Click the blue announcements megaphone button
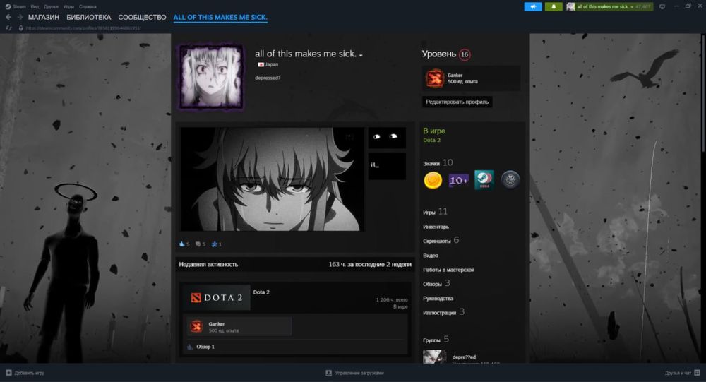Viewport: 706px width, 382px height. coord(532,7)
